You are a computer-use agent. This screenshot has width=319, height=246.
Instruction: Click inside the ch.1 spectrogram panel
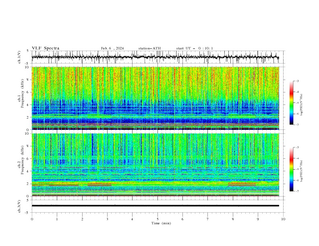[x=155, y=98]
